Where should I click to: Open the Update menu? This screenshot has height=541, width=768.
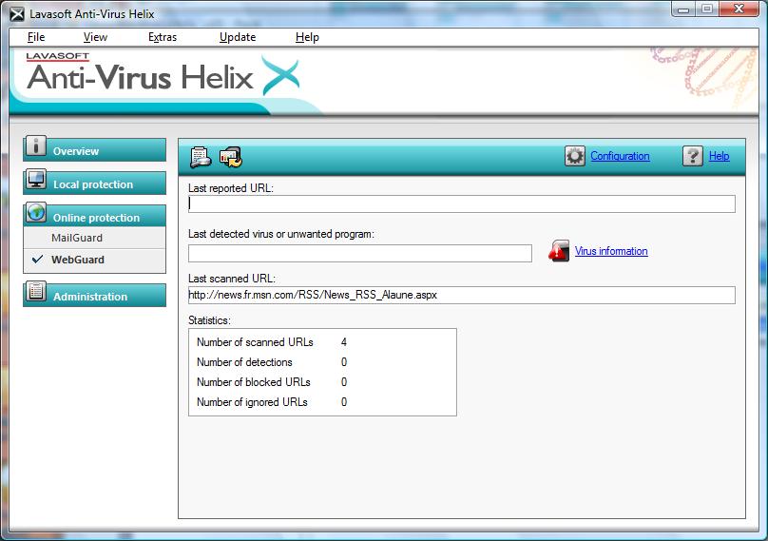pyautogui.click(x=238, y=37)
